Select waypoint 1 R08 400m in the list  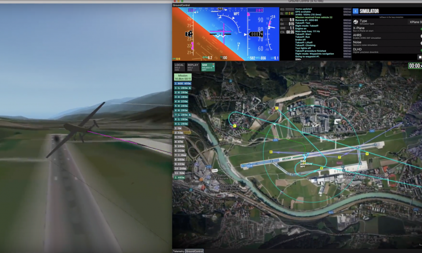click(x=183, y=83)
